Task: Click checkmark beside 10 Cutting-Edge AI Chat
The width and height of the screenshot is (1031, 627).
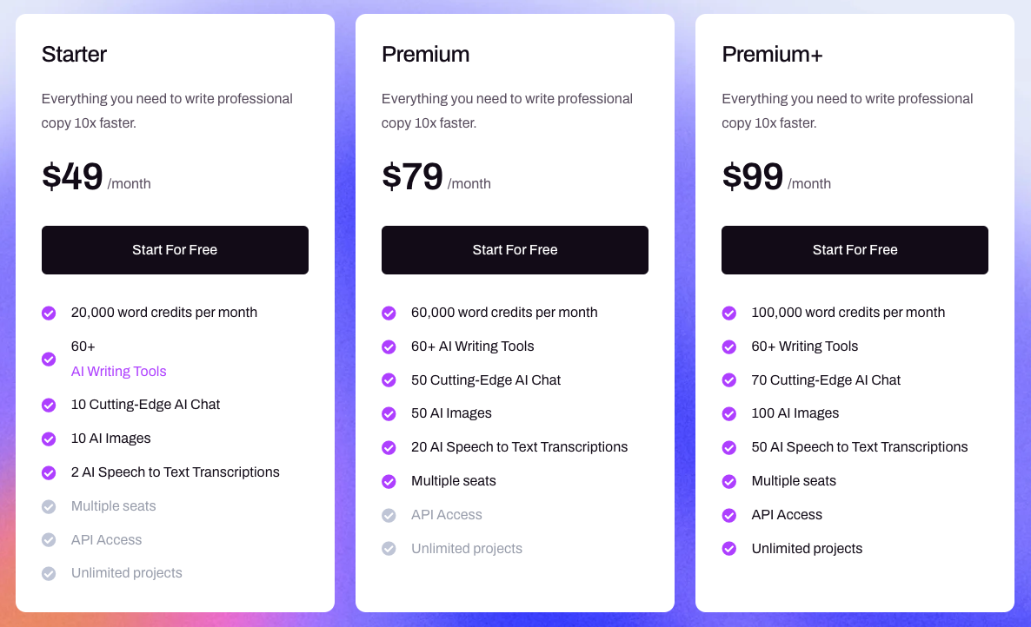Action: tap(50, 405)
